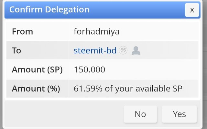The width and height of the screenshot is (207, 129).
Task: Click blank blue title bar area before X
Action: pos(137,10)
